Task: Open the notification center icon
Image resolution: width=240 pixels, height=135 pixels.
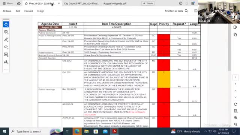Action: point(234,131)
